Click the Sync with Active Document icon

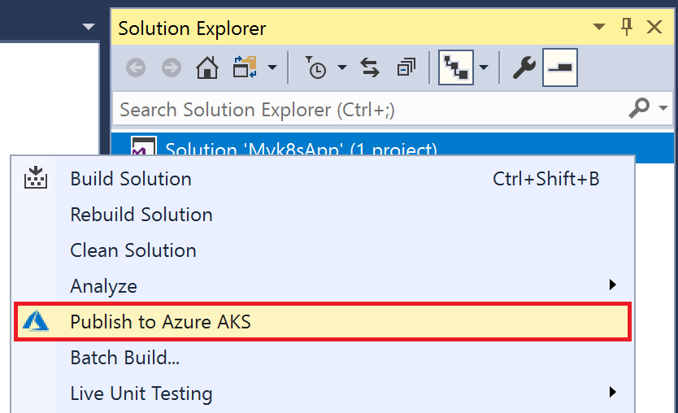pyautogui.click(x=370, y=68)
